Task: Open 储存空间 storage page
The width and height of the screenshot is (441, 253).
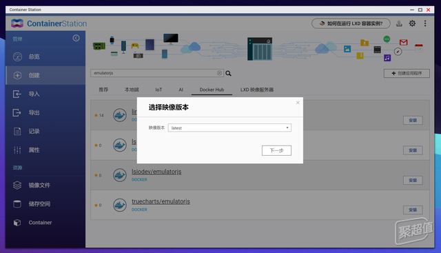Action: pyautogui.click(x=45, y=204)
